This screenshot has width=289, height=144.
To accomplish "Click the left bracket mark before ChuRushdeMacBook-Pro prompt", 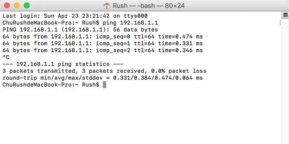I will pos(1,23).
